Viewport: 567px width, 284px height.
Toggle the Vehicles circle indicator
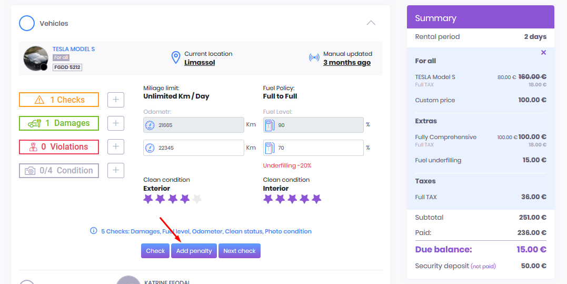(27, 23)
